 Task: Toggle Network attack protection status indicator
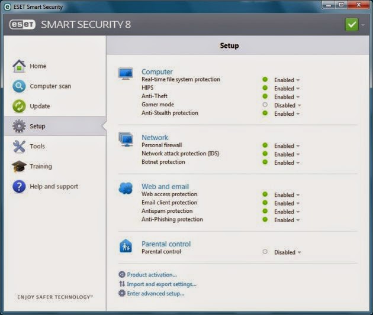coord(265,154)
